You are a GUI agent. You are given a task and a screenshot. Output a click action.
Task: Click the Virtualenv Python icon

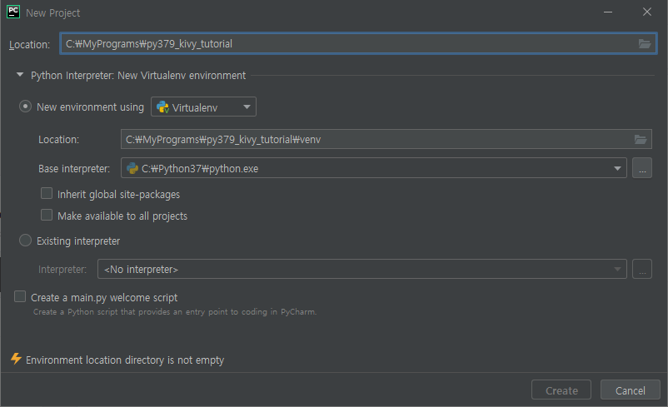point(162,107)
